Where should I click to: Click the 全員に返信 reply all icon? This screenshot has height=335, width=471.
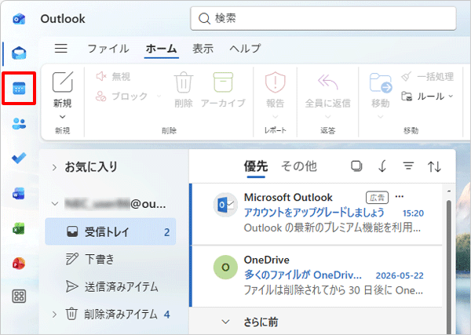[x=327, y=82]
